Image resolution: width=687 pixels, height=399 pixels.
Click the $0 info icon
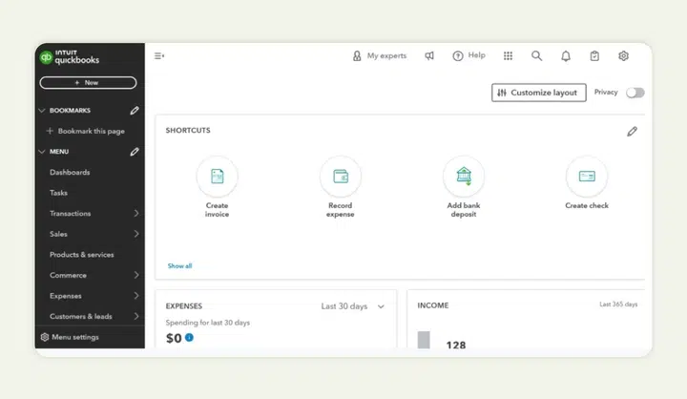click(189, 338)
